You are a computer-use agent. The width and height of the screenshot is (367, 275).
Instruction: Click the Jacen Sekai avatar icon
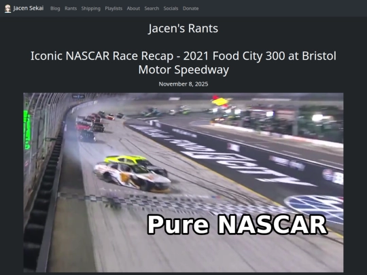pyautogui.click(x=7, y=9)
